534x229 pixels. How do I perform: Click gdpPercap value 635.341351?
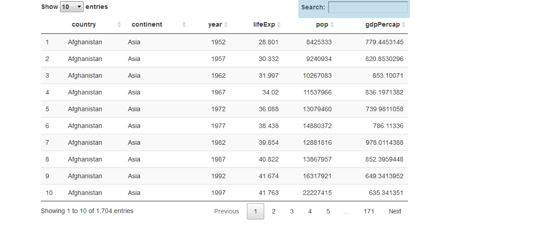tap(386, 192)
